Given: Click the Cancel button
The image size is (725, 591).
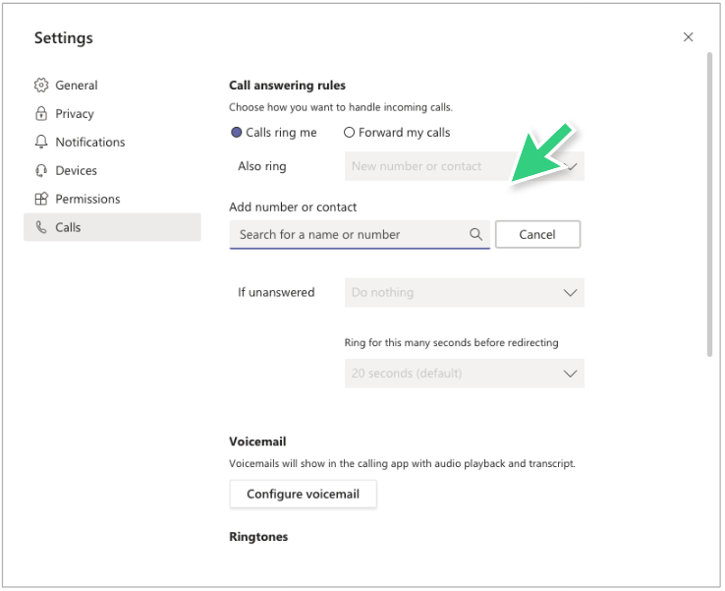Looking at the screenshot, I should (x=537, y=234).
